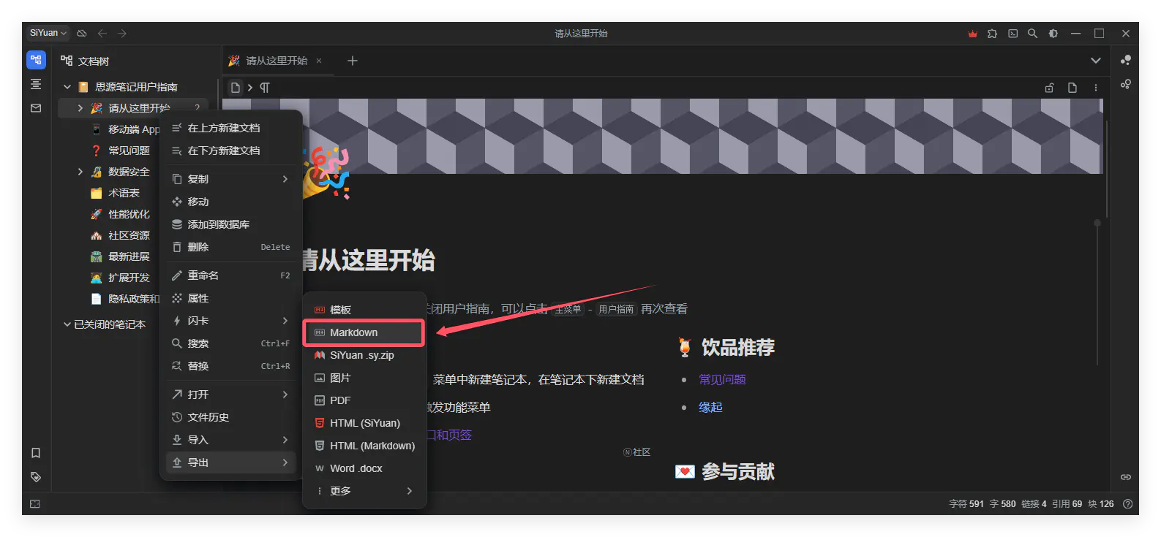Add a new tab with plus
The width and height of the screenshot is (1161, 537).
coord(353,61)
